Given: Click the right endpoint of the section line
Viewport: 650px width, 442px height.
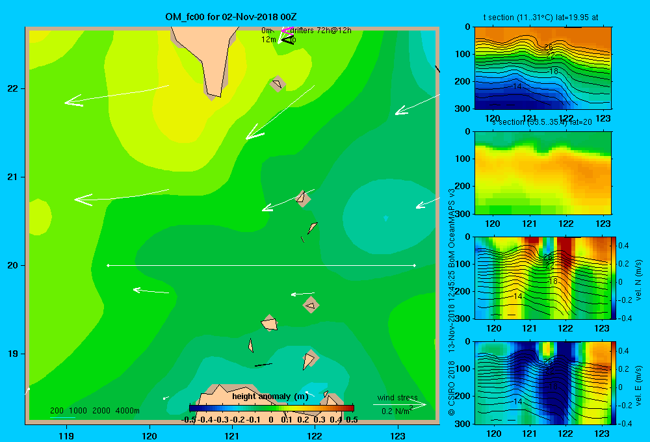Looking at the screenshot, I should (415, 265).
